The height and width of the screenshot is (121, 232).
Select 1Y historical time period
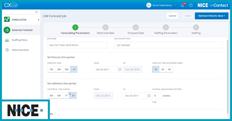pyautogui.click(x=66, y=96)
